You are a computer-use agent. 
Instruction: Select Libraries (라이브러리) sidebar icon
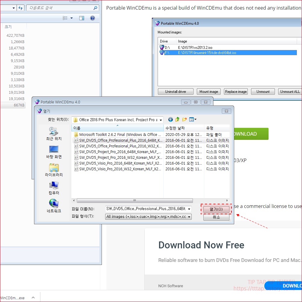[x=54, y=170]
